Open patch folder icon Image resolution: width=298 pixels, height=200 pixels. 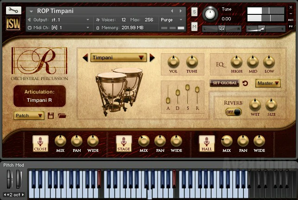tap(62, 116)
